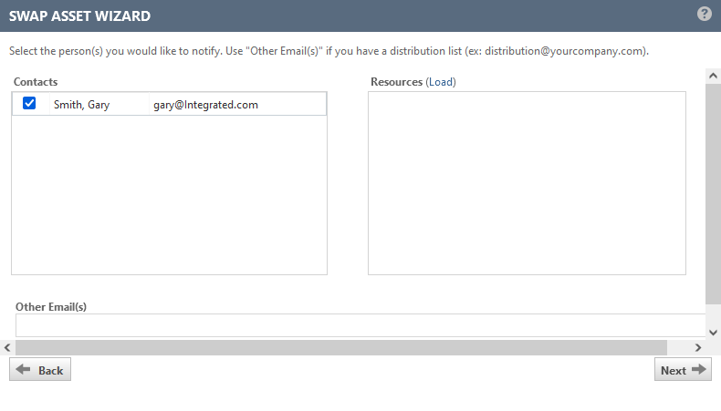Screen dimensions: 721x411
Task: Uncheck the Smith, Gary contact checkbox
Action: (x=29, y=104)
